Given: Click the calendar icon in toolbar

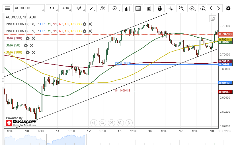Looking at the screenshot, I should coord(138,8).
